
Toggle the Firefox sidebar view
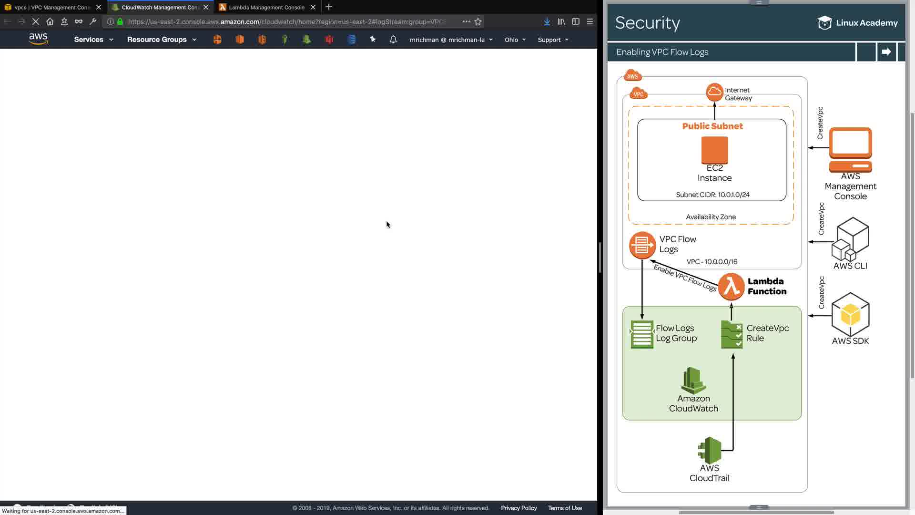pos(576,21)
